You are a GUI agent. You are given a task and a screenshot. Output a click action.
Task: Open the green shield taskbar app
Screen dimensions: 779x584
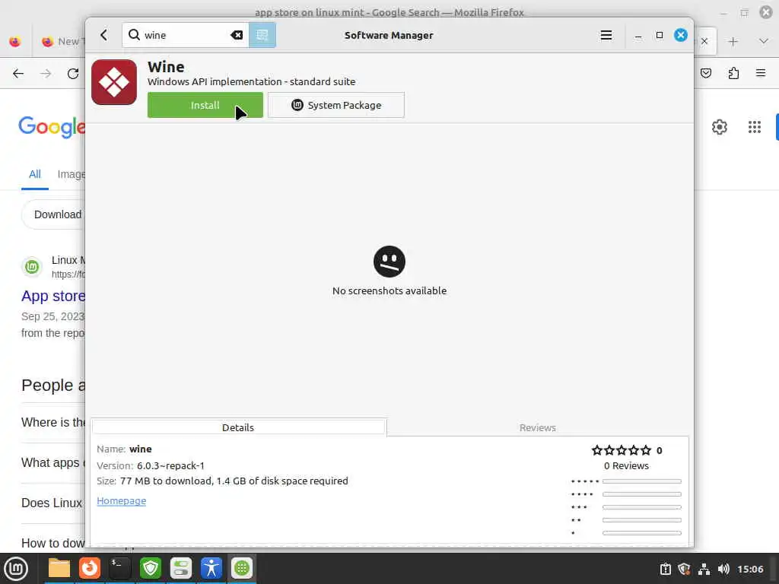pos(151,568)
